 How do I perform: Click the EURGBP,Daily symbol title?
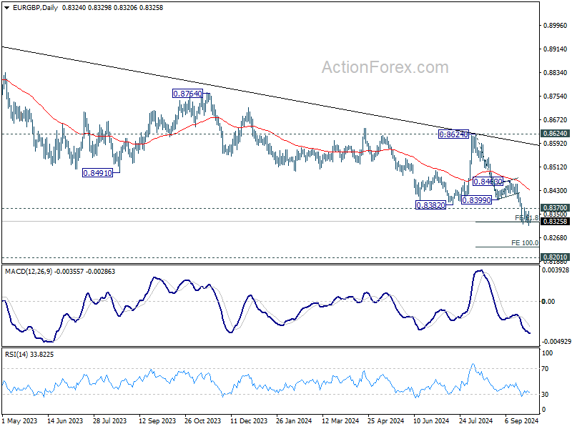click(x=35, y=8)
